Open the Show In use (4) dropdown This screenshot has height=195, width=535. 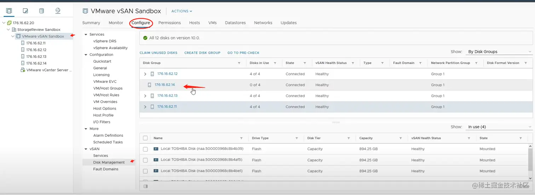point(500,127)
